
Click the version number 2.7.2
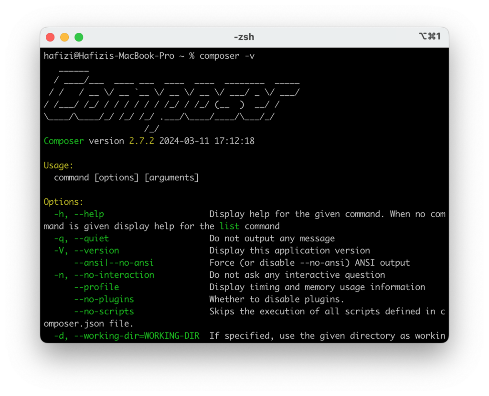[x=141, y=141]
